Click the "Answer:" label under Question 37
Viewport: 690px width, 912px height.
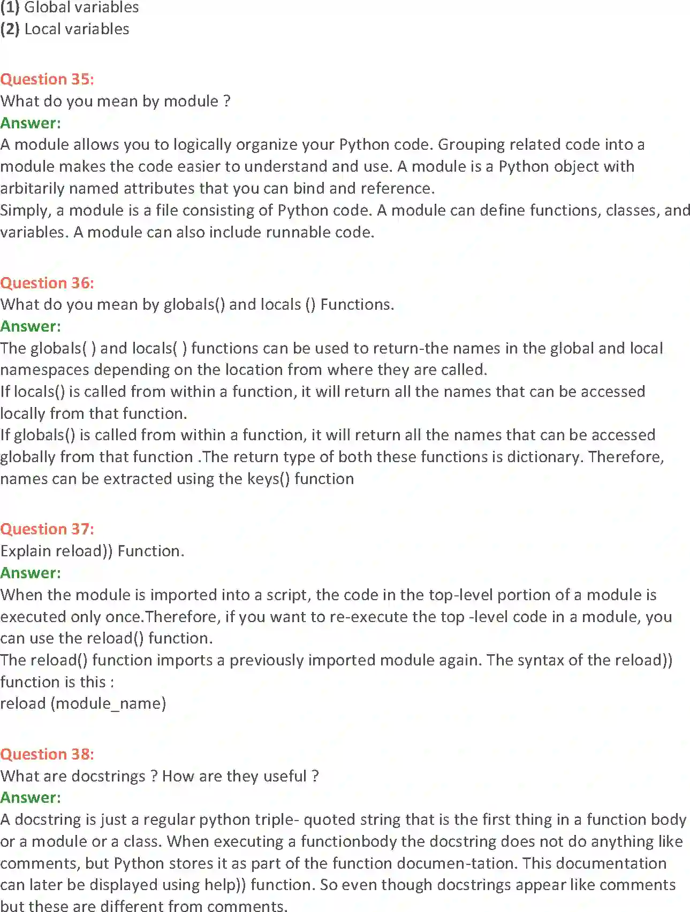click(x=31, y=573)
